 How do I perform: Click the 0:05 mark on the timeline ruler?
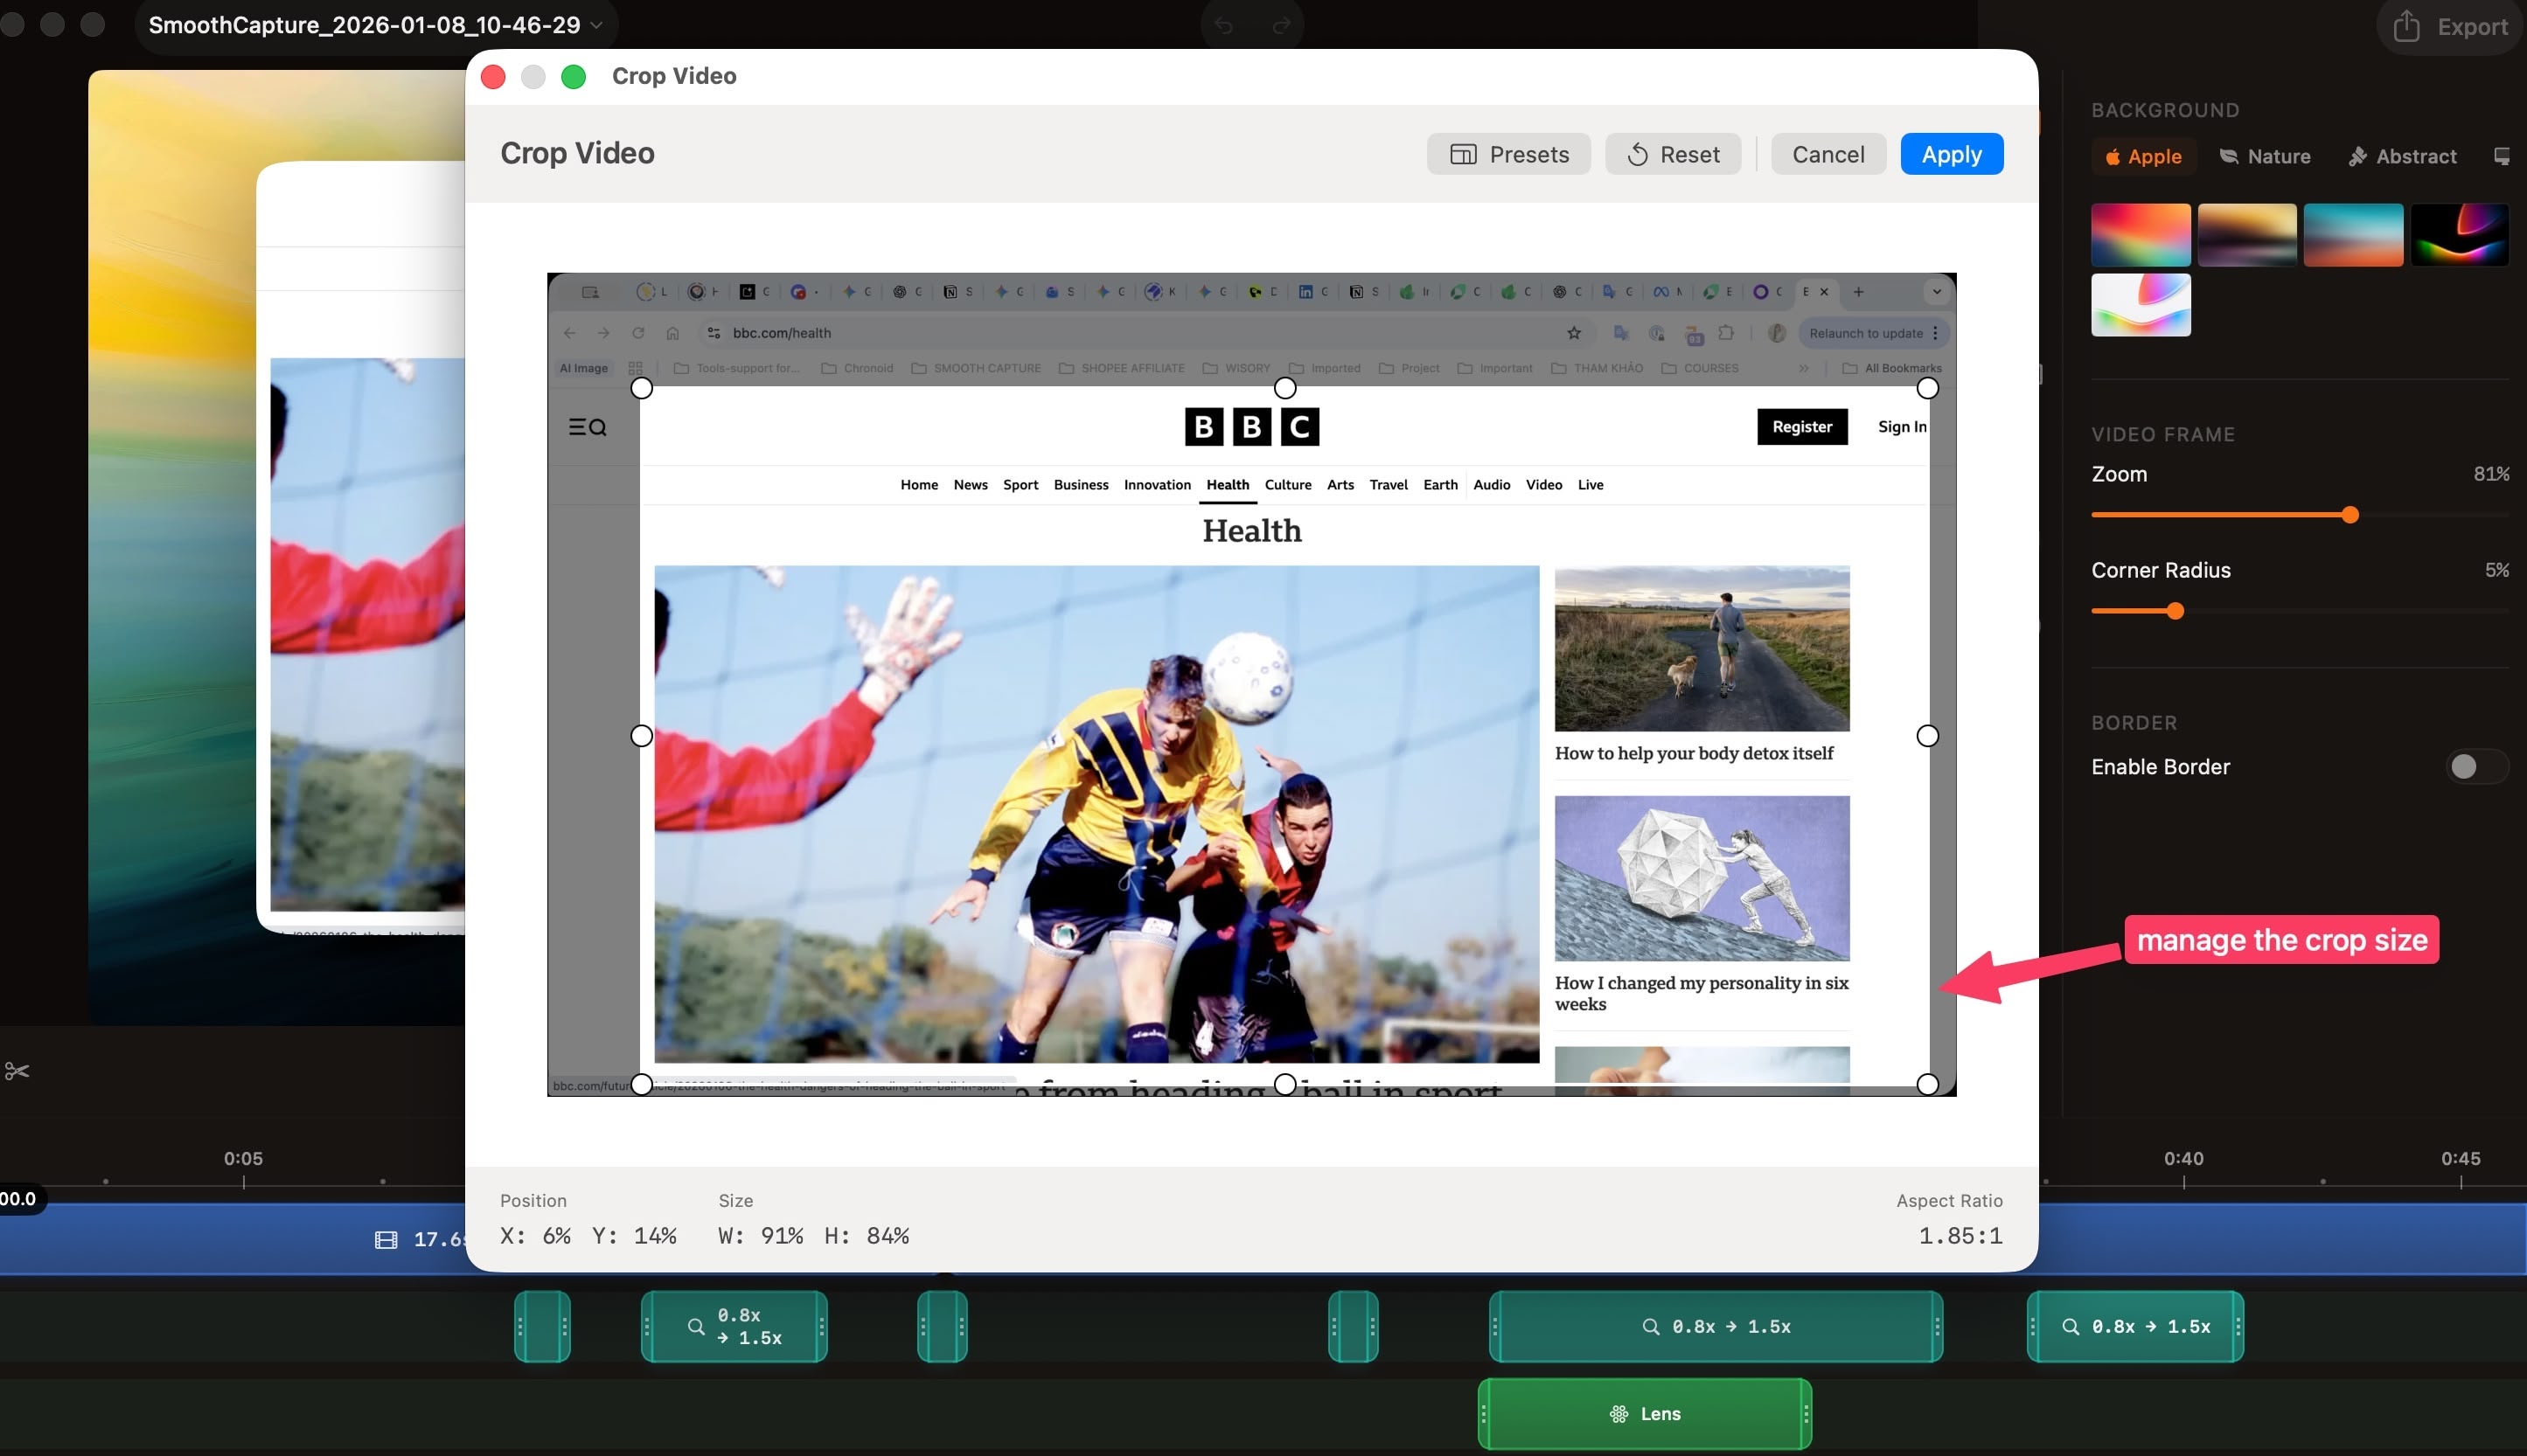(243, 1159)
